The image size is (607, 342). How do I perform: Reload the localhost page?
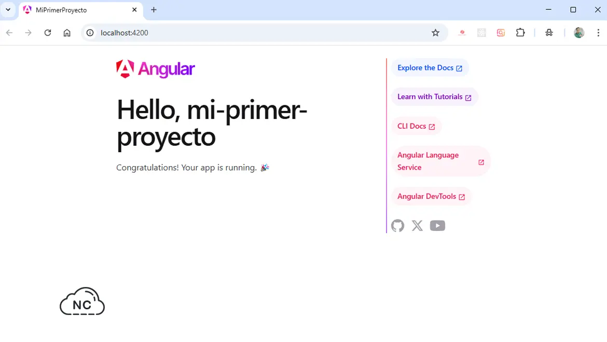pos(48,33)
